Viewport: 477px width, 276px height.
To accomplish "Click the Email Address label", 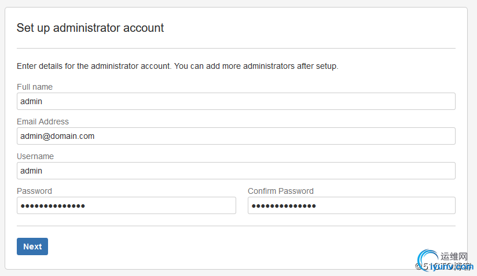I will [x=43, y=122].
